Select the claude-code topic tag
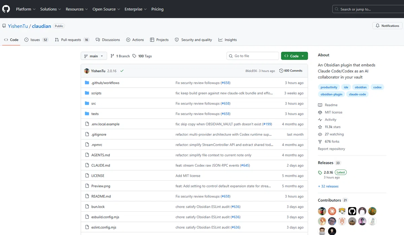This screenshot has height=235, width=404. point(358,94)
